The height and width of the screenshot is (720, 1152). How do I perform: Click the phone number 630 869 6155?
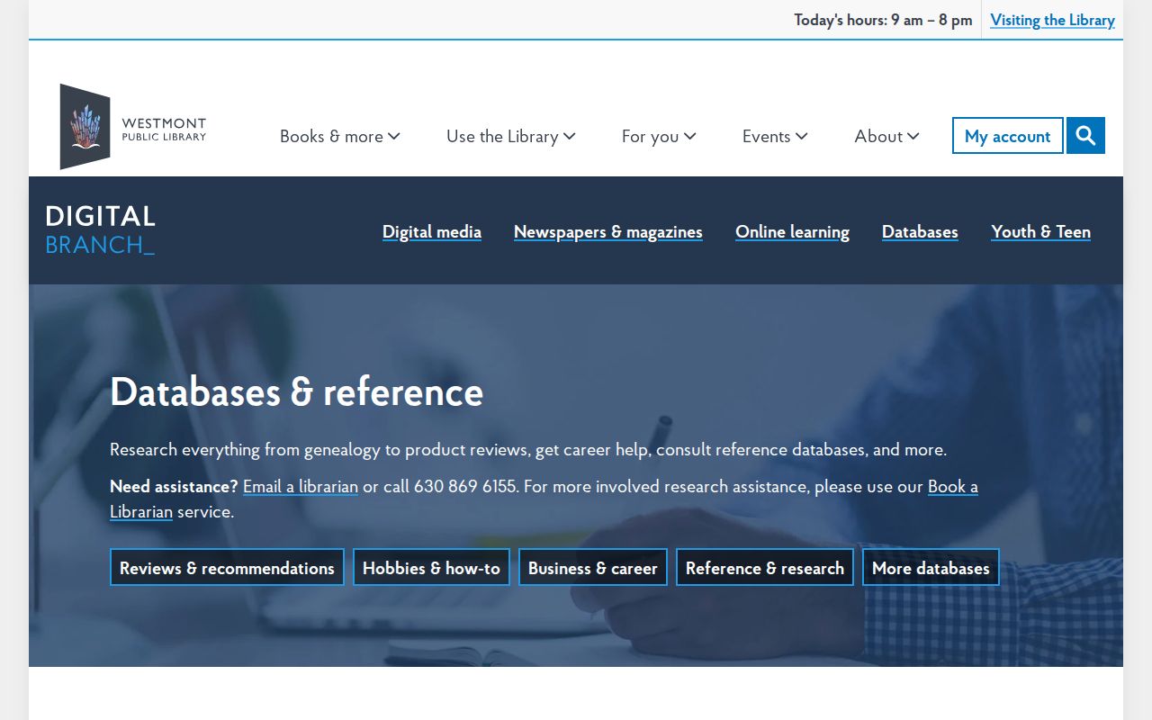coord(465,486)
